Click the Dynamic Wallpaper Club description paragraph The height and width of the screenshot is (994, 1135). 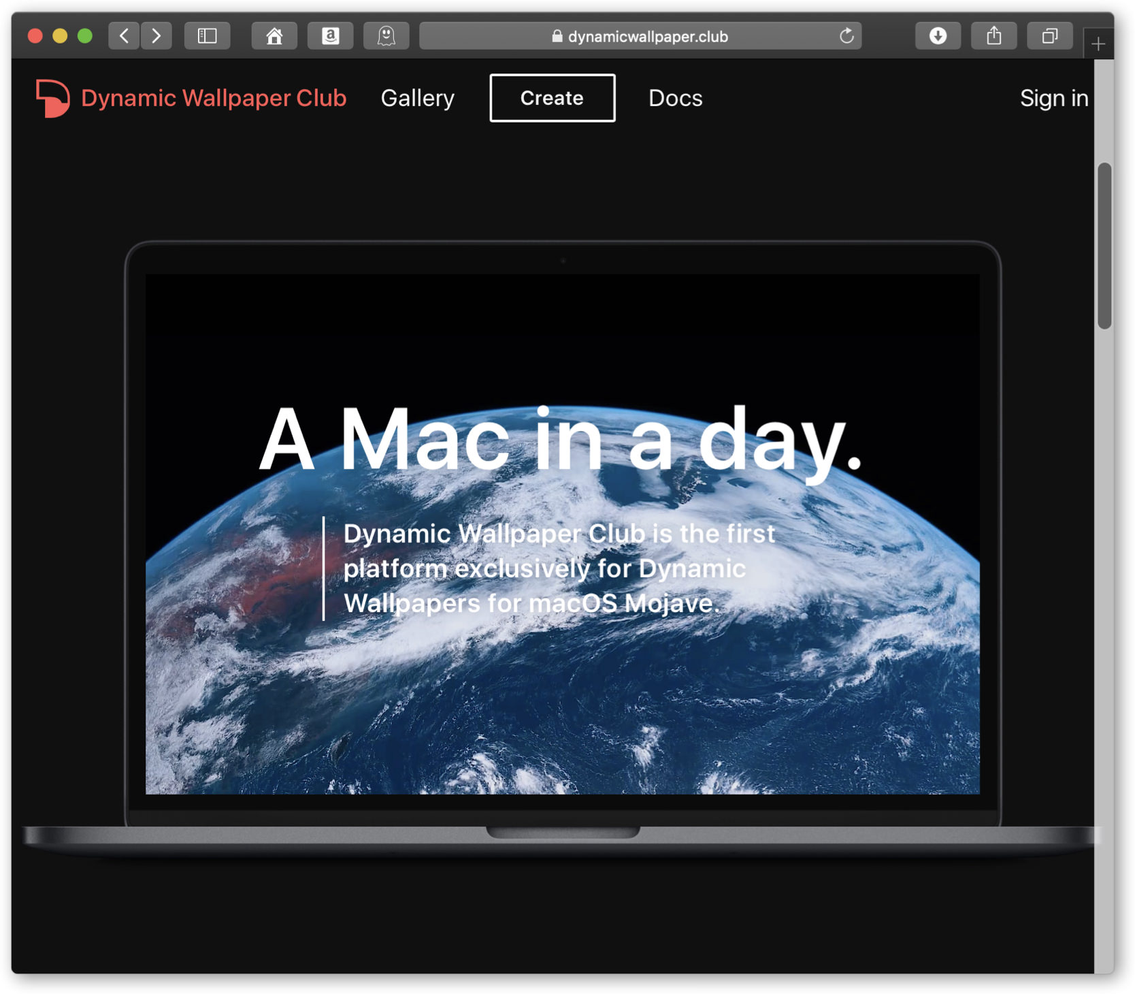(558, 568)
